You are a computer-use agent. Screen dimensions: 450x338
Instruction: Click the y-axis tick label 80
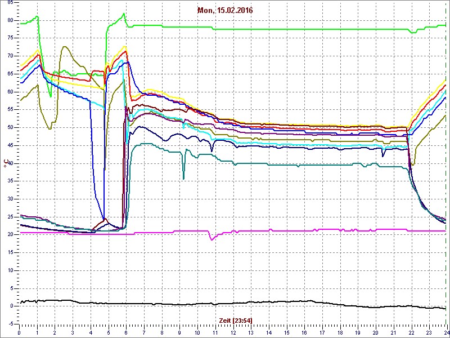point(10,20)
